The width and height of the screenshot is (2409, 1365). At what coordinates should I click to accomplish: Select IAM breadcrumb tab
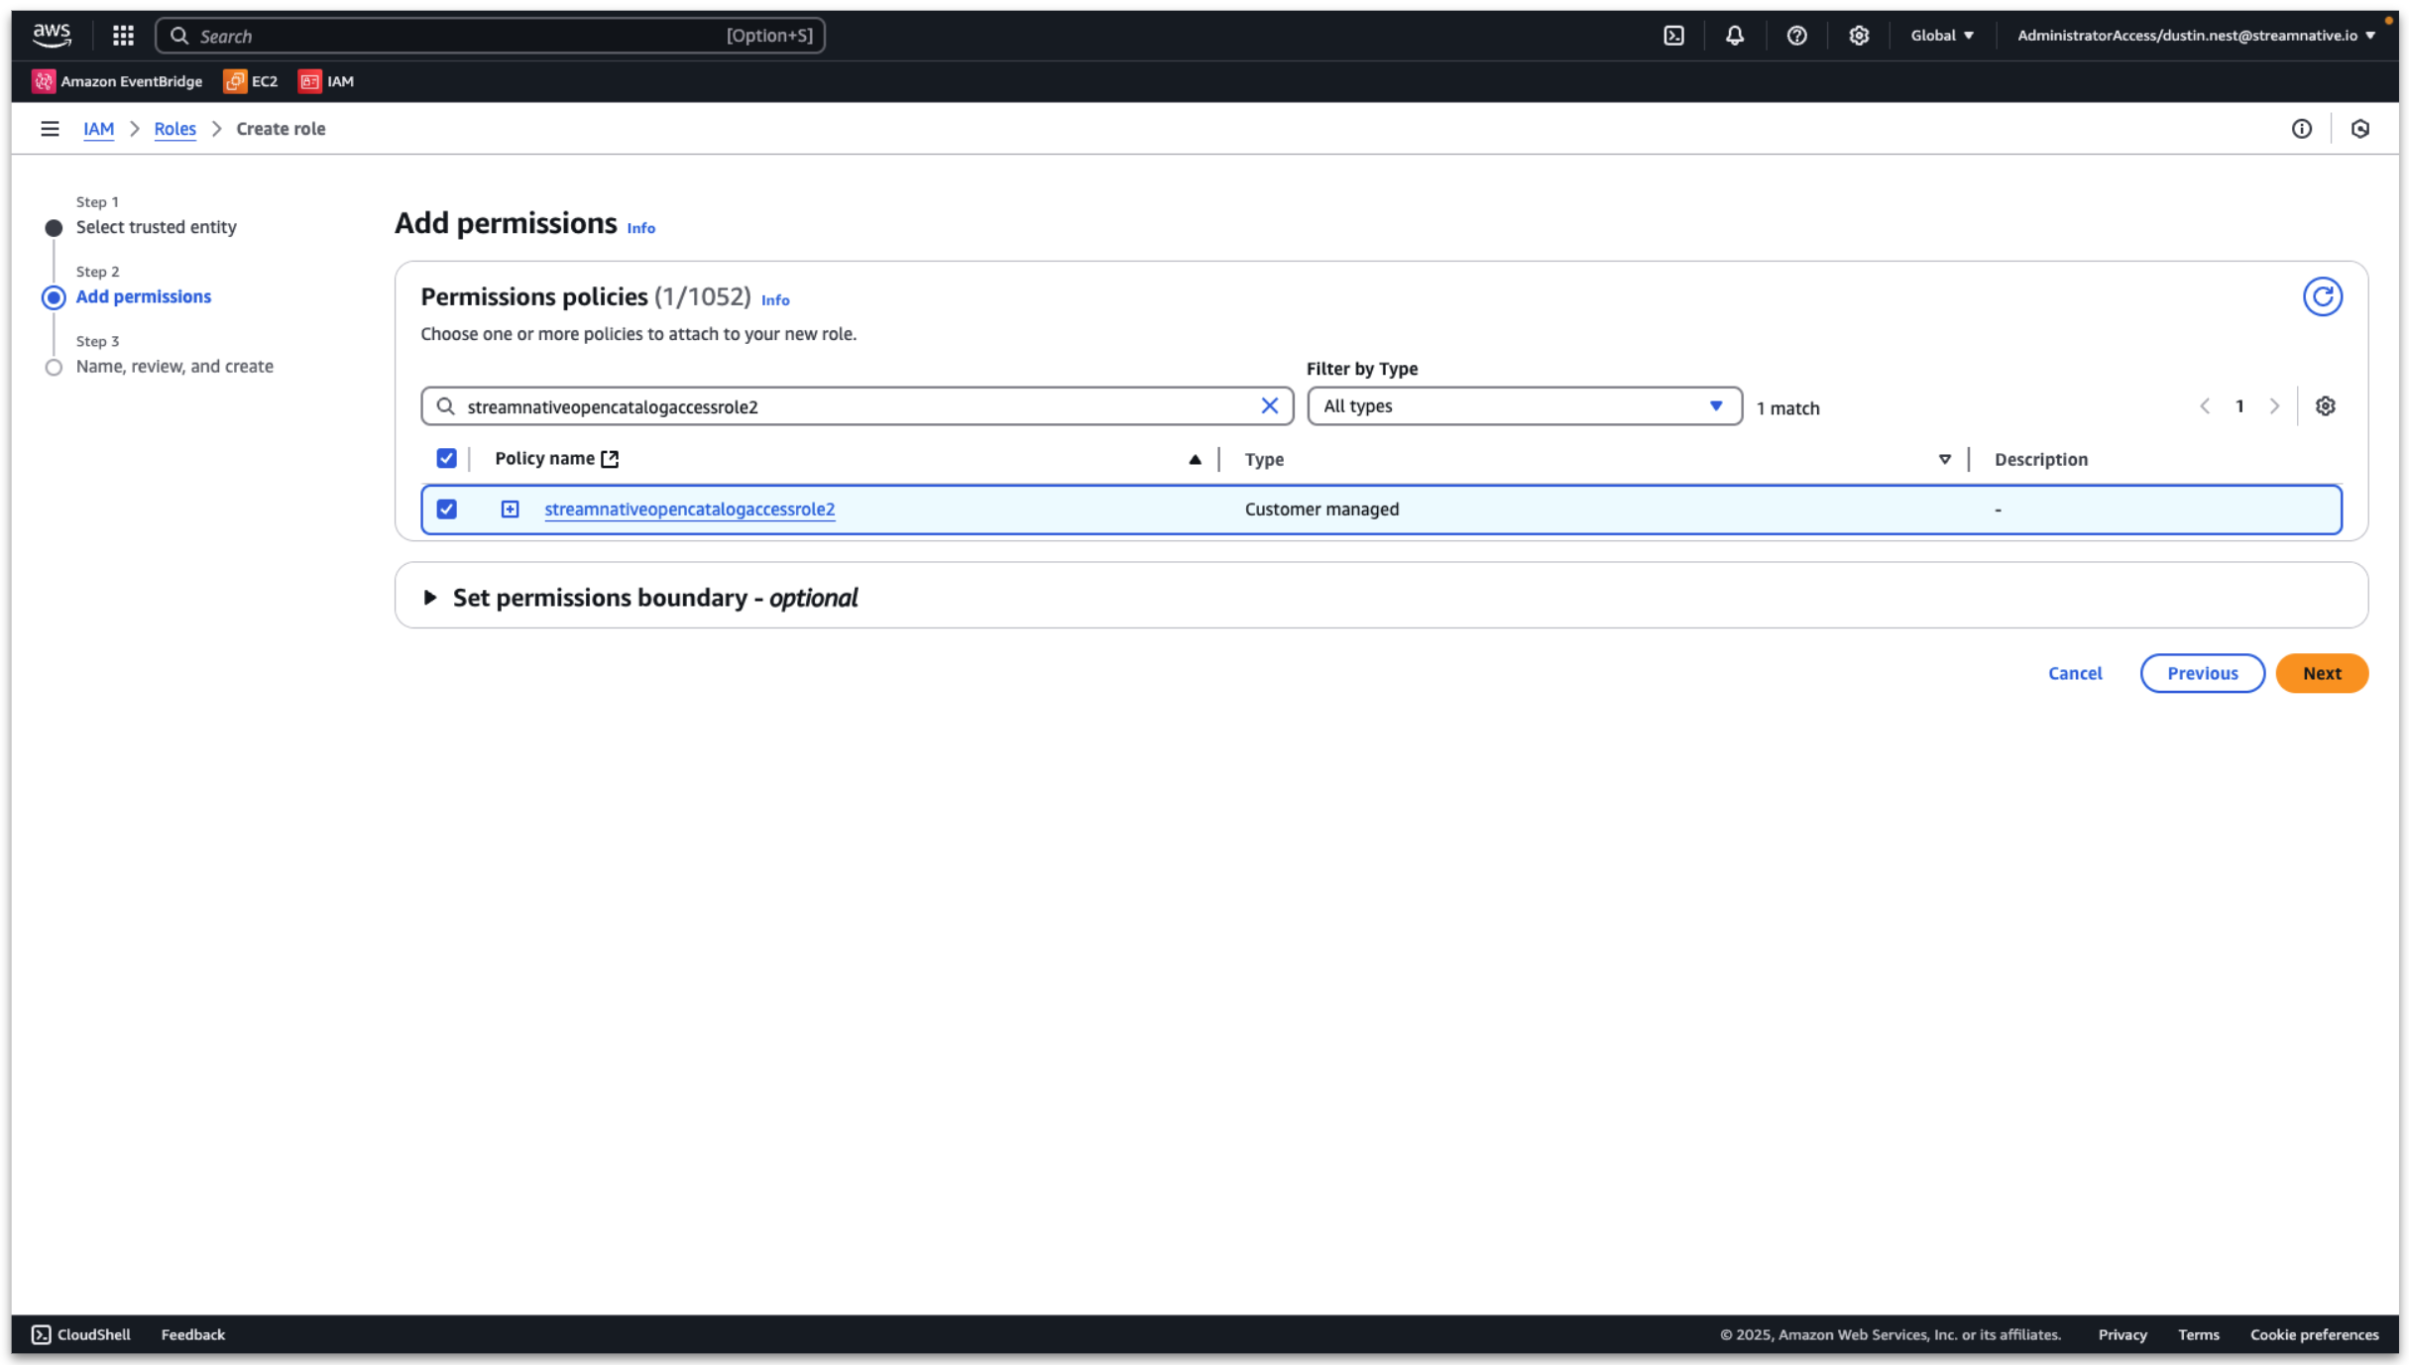pos(99,128)
